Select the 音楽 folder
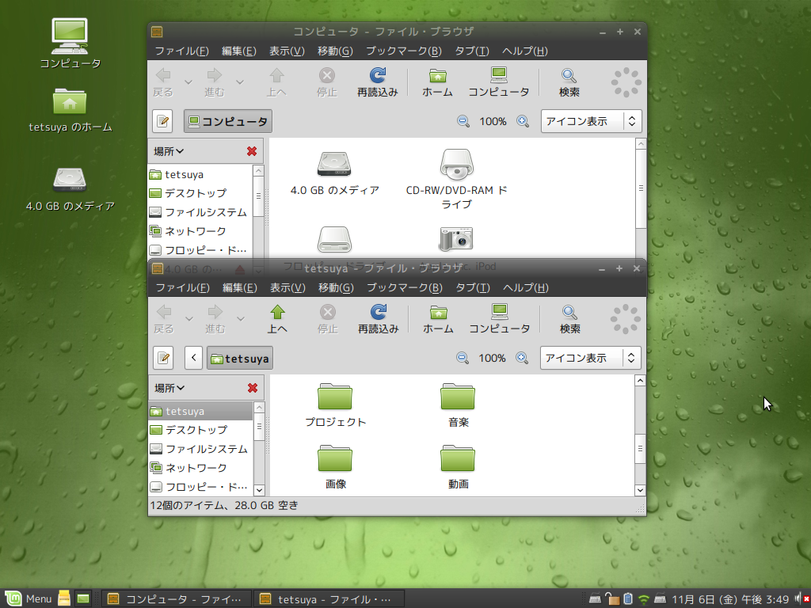811x608 pixels. [x=458, y=406]
